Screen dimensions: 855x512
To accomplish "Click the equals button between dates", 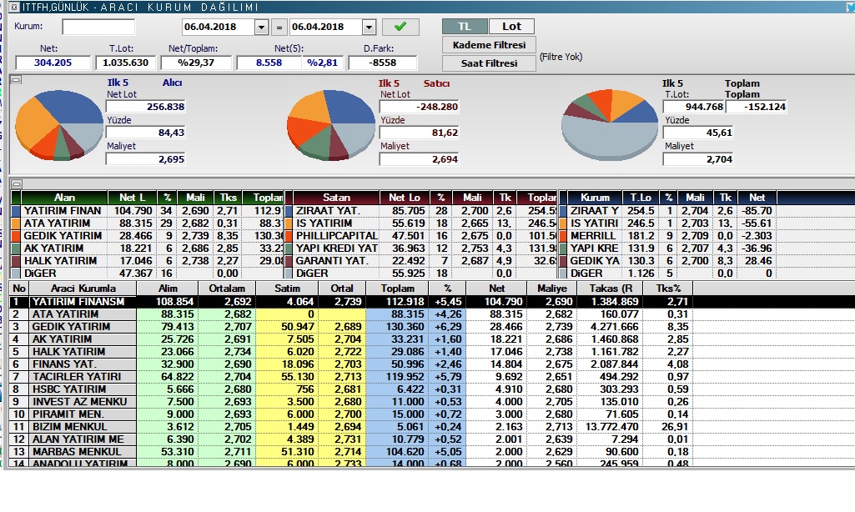I will [279, 27].
